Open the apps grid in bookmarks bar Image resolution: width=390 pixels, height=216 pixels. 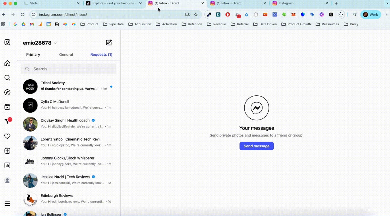[3, 24]
